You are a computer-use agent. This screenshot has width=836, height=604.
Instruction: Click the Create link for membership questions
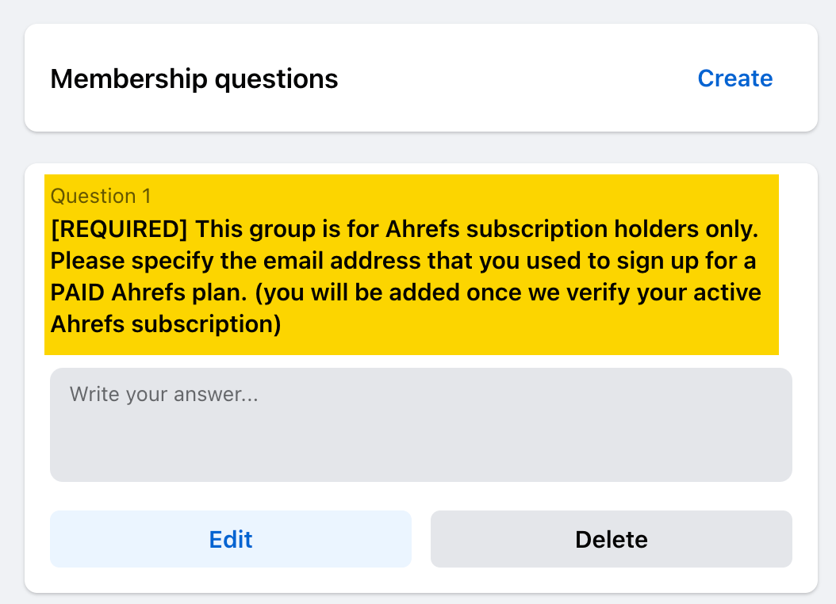click(x=734, y=78)
